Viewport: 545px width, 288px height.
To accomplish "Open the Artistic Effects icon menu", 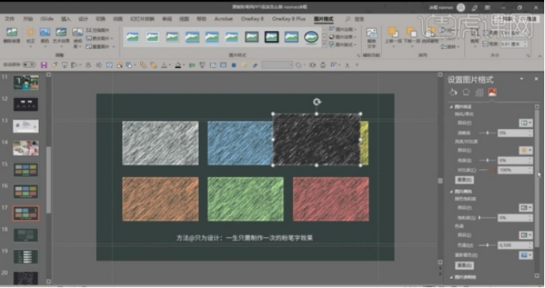I will click(x=61, y=32).
